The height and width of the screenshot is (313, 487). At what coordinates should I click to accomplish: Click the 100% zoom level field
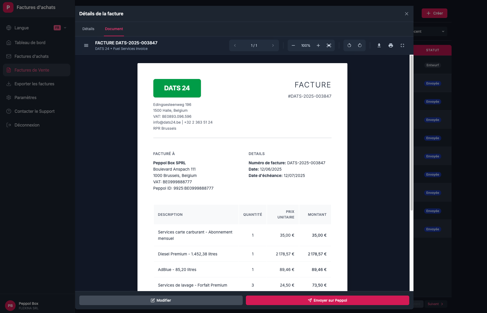click(x=306, y=45)
